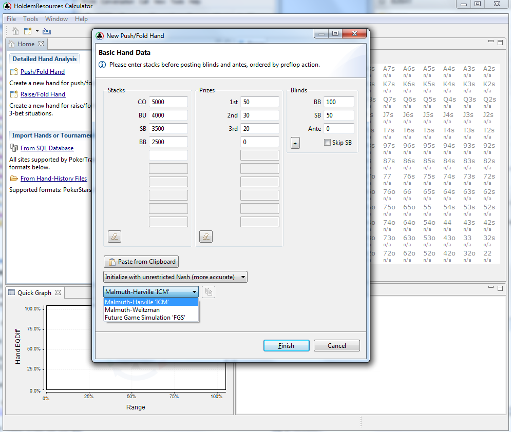This screenshot has width=511, height=432.
Task: Clear prizes with the eraser icon
Action: coord(206,237)
